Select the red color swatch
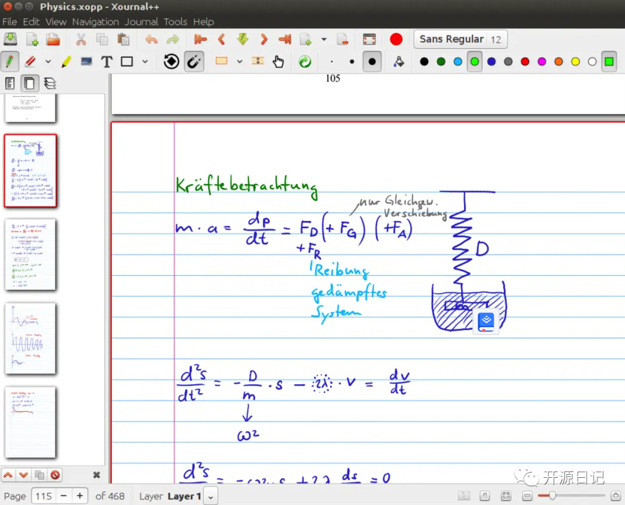This screenshot has width=625, height=505. point(525,62)
